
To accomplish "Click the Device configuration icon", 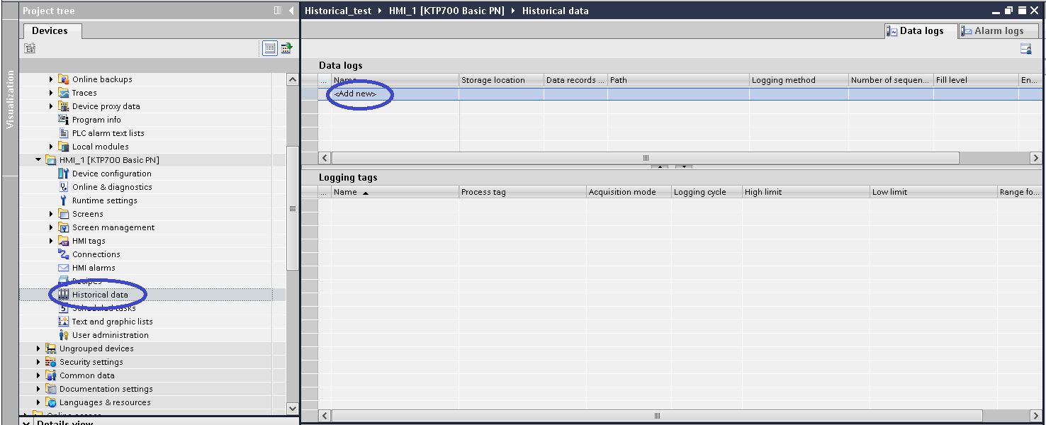I will coord(63,174).
